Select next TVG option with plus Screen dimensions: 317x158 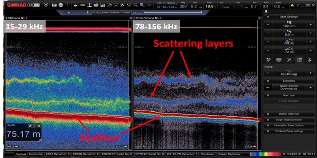coord(311,73)
